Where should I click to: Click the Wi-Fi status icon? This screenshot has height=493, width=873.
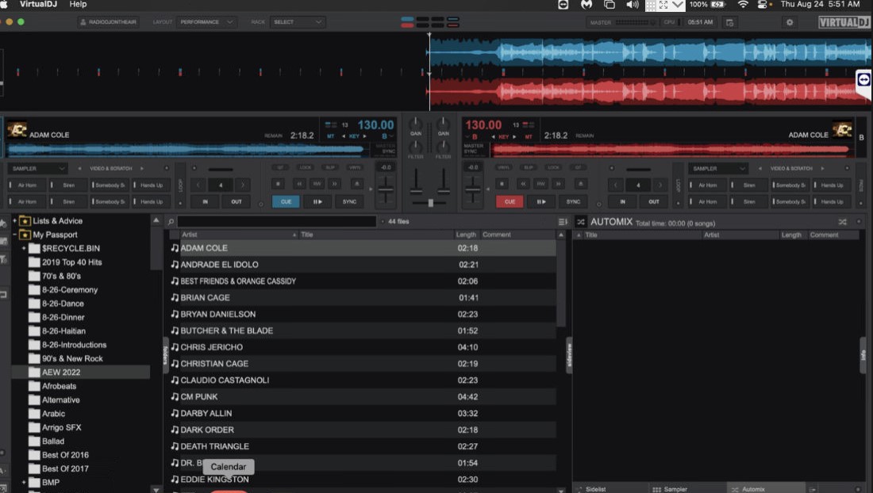point(743,4)
